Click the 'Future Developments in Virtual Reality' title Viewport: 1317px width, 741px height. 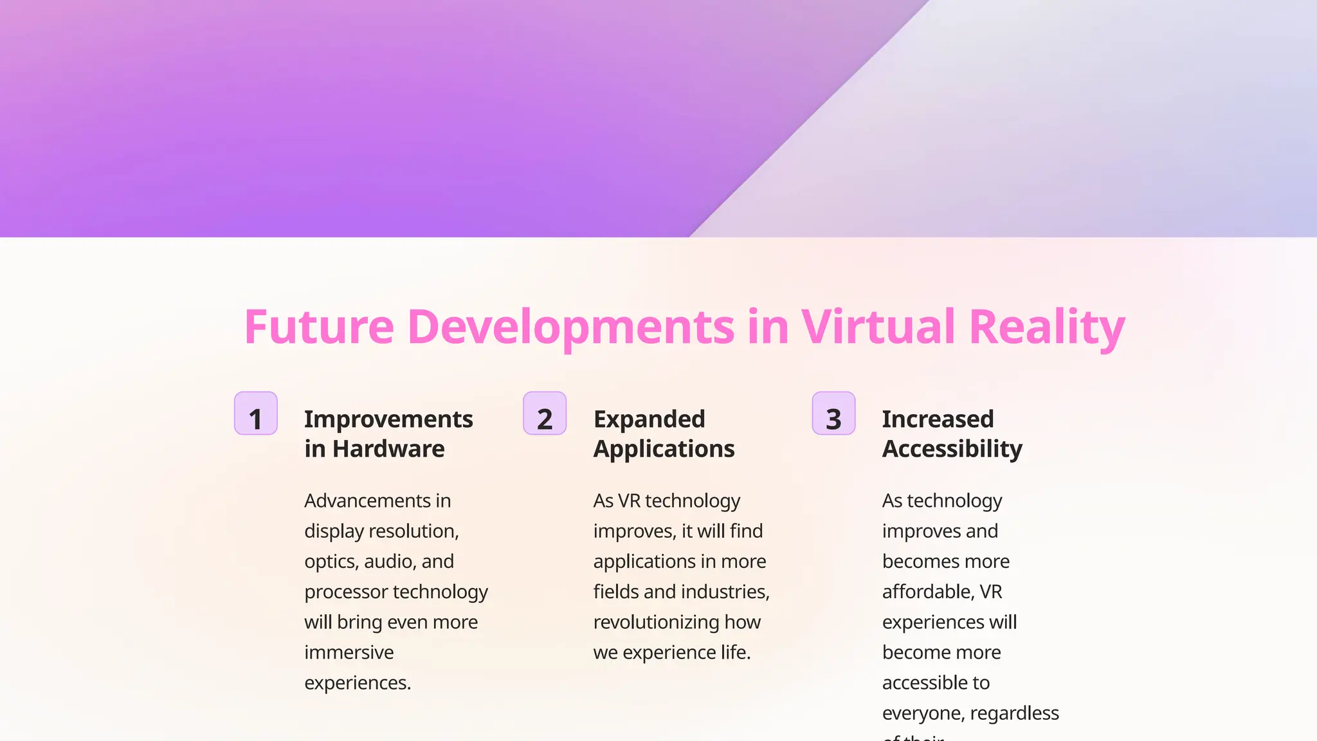tap(684, 327)
